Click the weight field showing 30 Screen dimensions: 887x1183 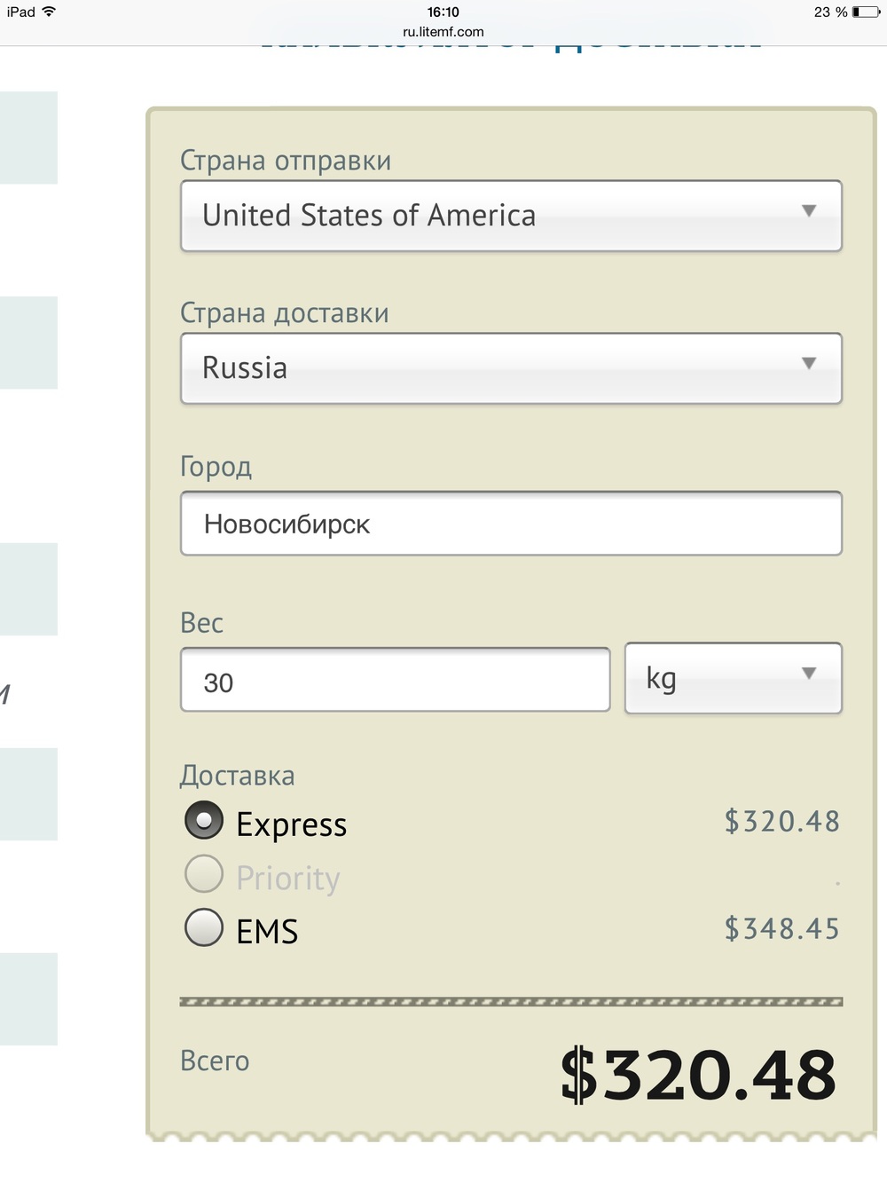pyautogui.click(x=396, y=680)
